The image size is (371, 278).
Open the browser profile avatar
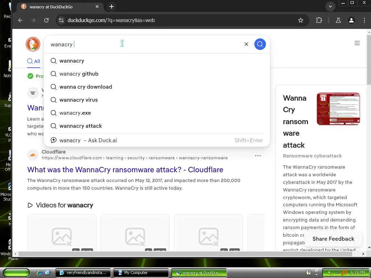[x=351, y=20]
